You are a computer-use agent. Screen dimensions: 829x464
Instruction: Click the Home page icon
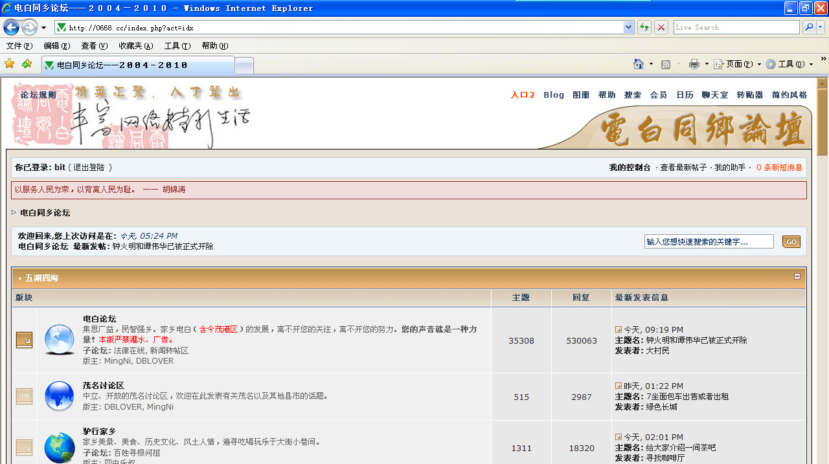639,64
